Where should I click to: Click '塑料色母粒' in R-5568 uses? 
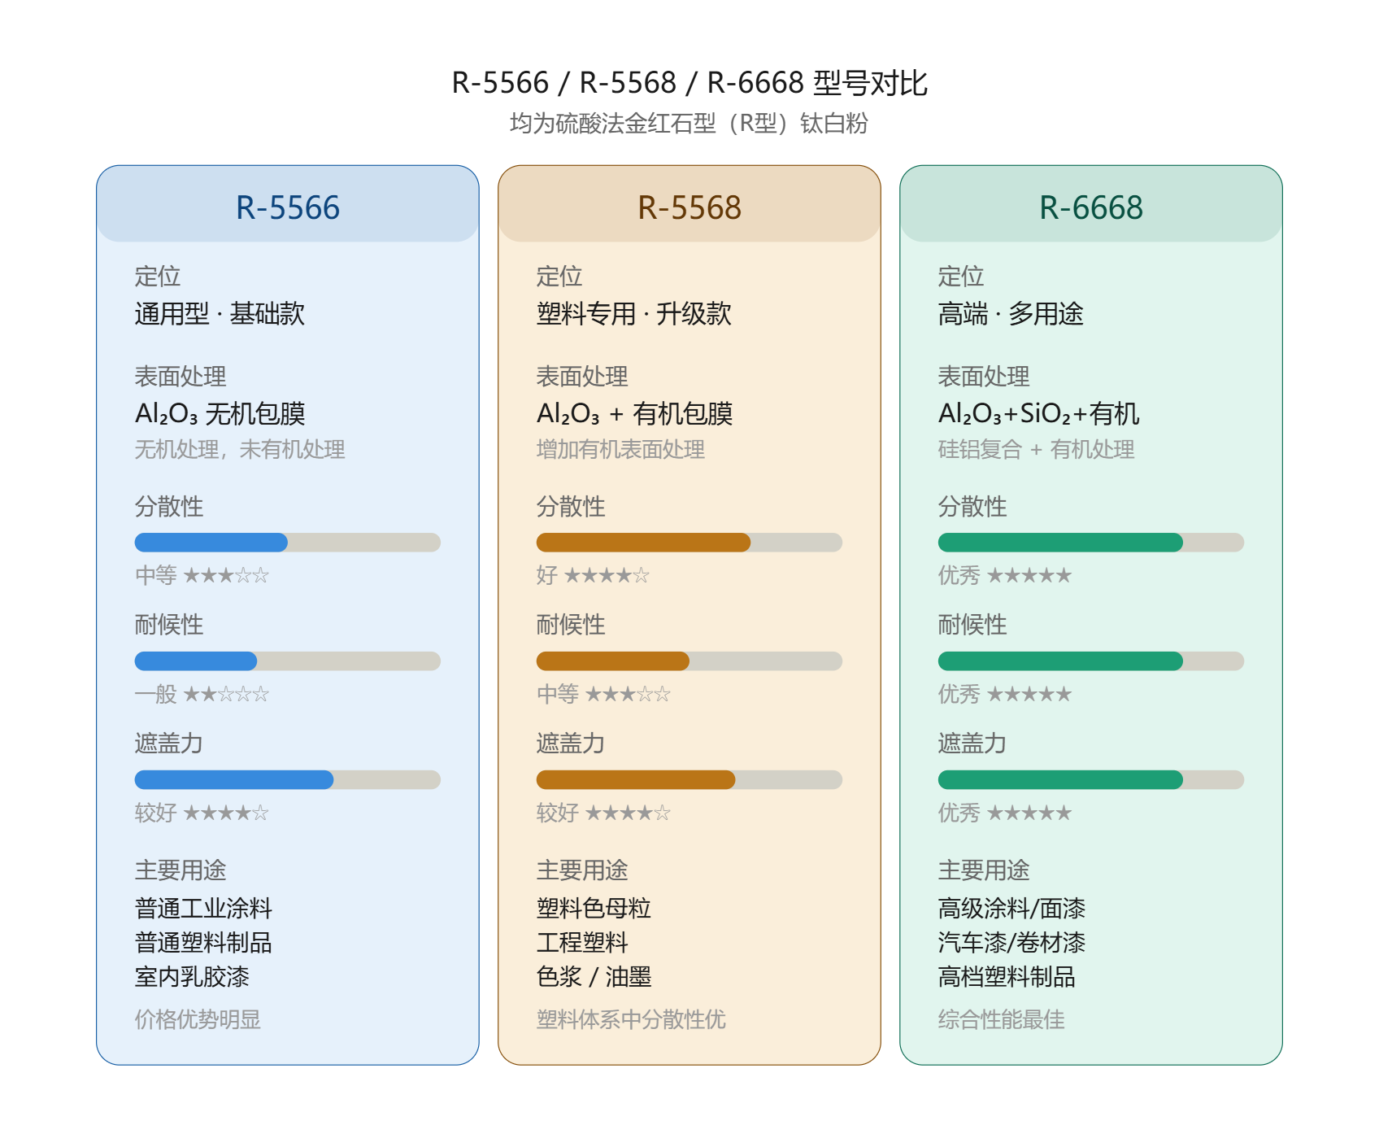(x=594, y=909)
